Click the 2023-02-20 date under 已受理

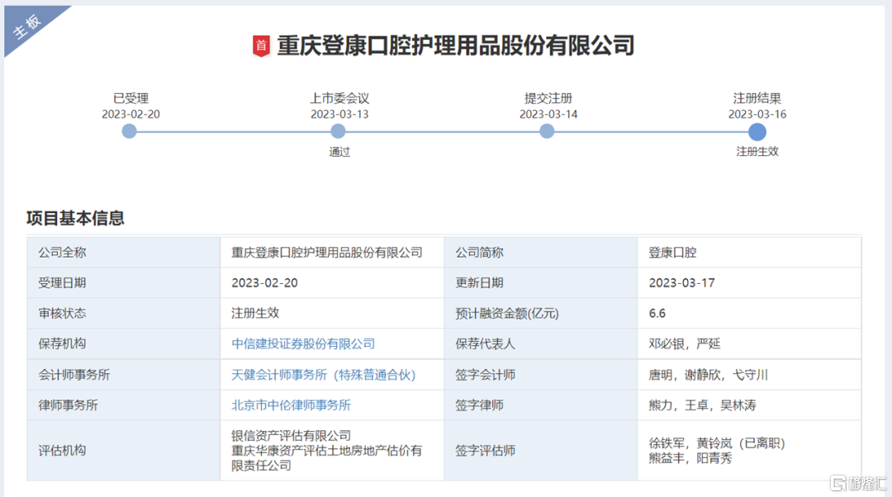(130, 114)
